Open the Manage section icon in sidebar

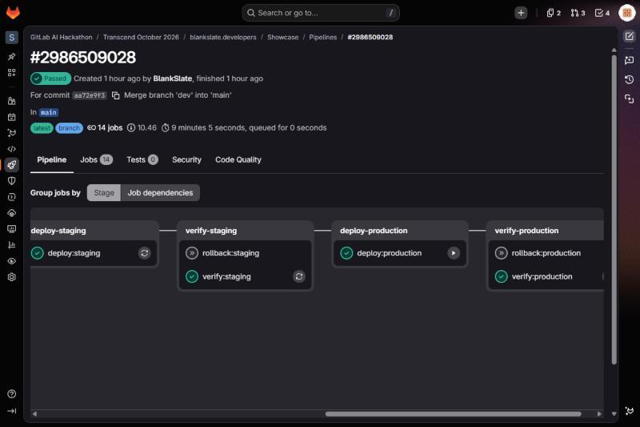click(11, 100)
